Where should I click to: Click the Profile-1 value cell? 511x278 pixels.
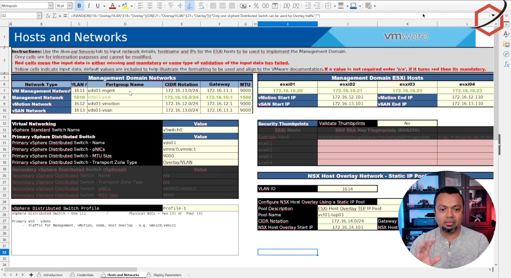(x=200, y=208)
